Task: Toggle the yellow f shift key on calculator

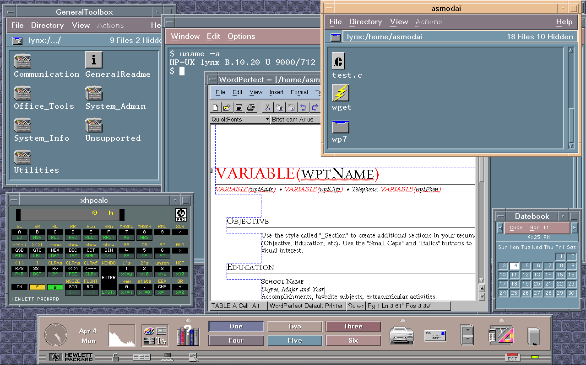Action: coord(37,287)
